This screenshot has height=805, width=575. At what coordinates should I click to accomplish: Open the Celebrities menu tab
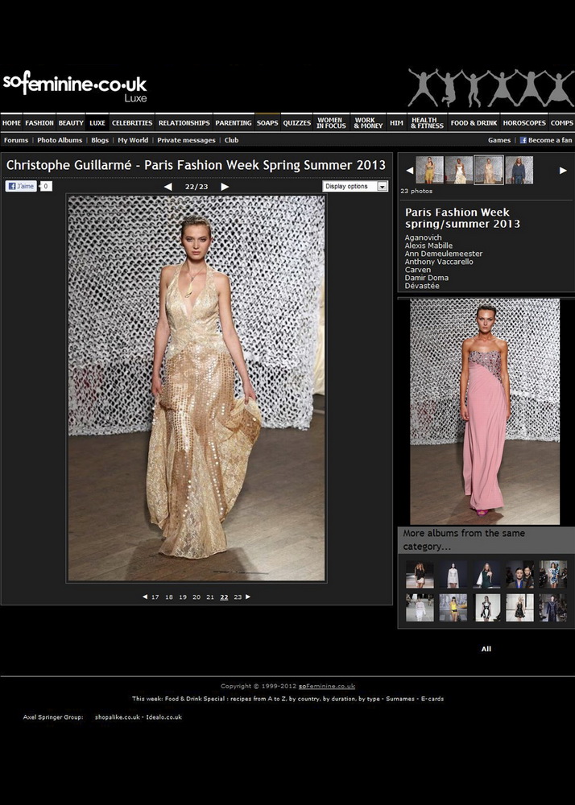[x=132, y=123]
